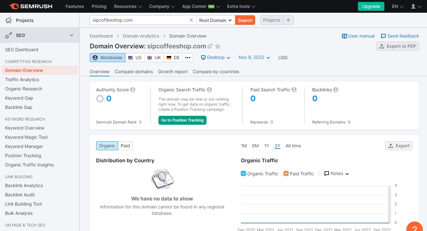The image size is (427, 231).
Task: Click Send feedback link
Action: tap(400, 36)
